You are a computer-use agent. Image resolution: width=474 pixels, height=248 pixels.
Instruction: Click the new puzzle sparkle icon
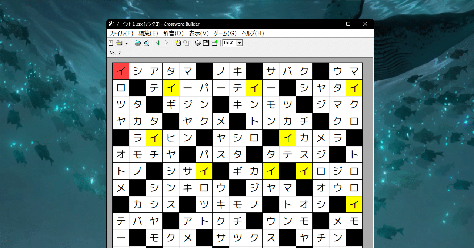click(x=178, y=43)
